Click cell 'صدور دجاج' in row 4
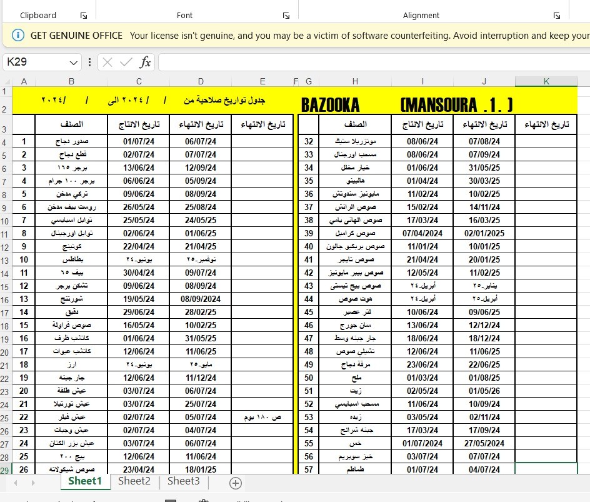This screenshot has height=502, width=590. [71, 141]
